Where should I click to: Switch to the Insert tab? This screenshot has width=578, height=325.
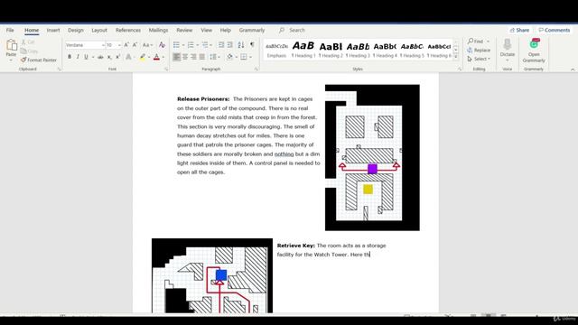[53, 30]
